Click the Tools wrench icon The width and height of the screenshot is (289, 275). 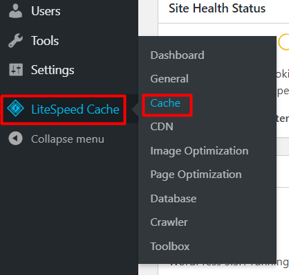15,40
